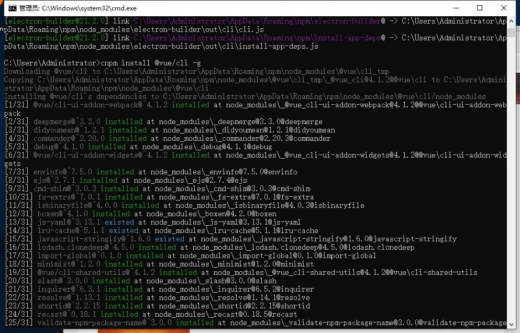The image size is (520, 333).
Task: Open the cmd.exe window system menu icon
Action: tap(12, 8)
